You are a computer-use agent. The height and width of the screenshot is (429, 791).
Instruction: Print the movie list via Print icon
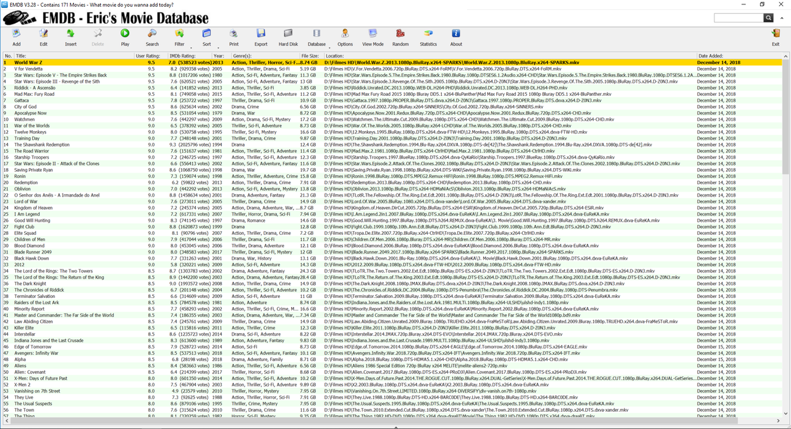234,33
